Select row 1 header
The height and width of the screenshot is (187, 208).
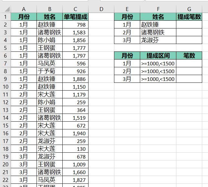pos(5,17)
